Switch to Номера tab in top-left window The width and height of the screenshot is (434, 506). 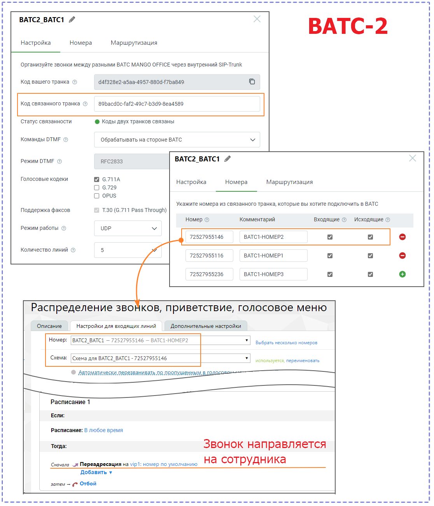click(x=81, y=43)
